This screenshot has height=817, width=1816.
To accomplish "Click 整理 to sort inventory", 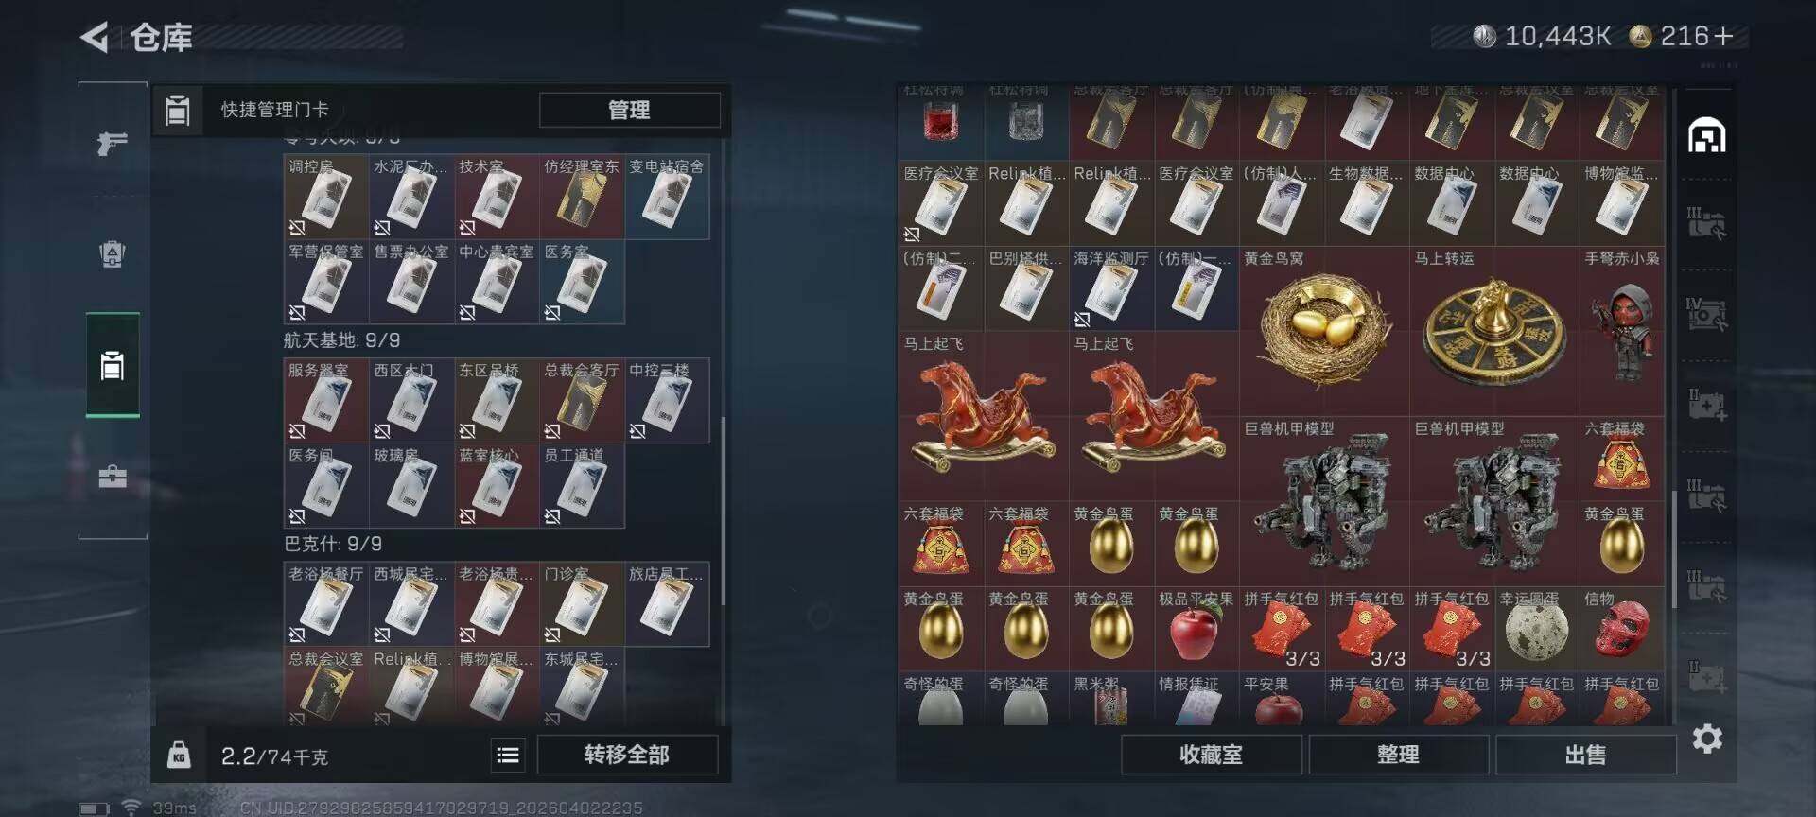I will point(1398,755).
